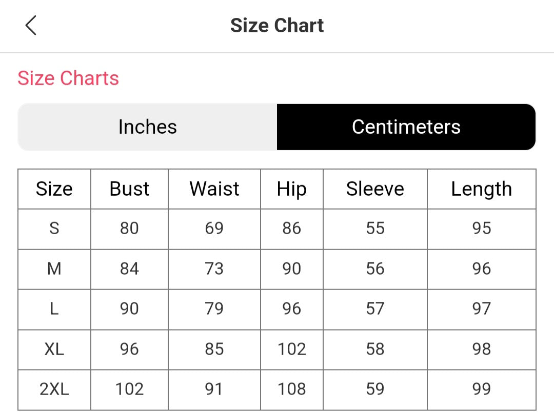The width and height of the screenshot is (554, 412).
Task: Click the length value 99 for size 2XL
Action: pyautogui.click(x=482, y=389)
